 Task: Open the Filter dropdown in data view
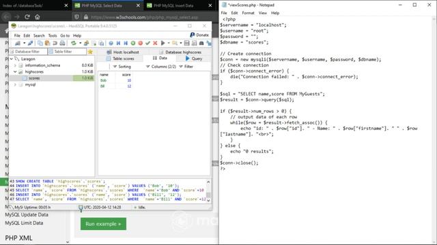pyautogui.click(x=186, y=67)
